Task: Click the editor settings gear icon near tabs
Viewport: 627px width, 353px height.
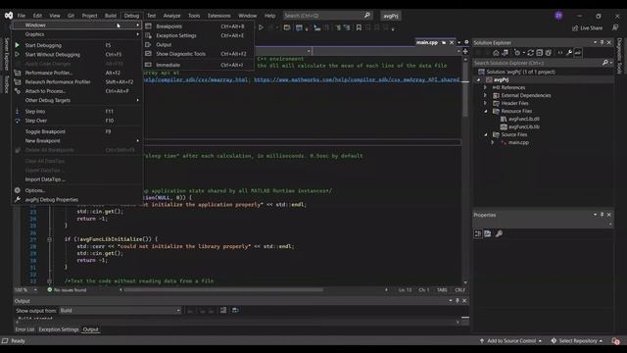Action: pyautogui.click(x=466, y=42)
